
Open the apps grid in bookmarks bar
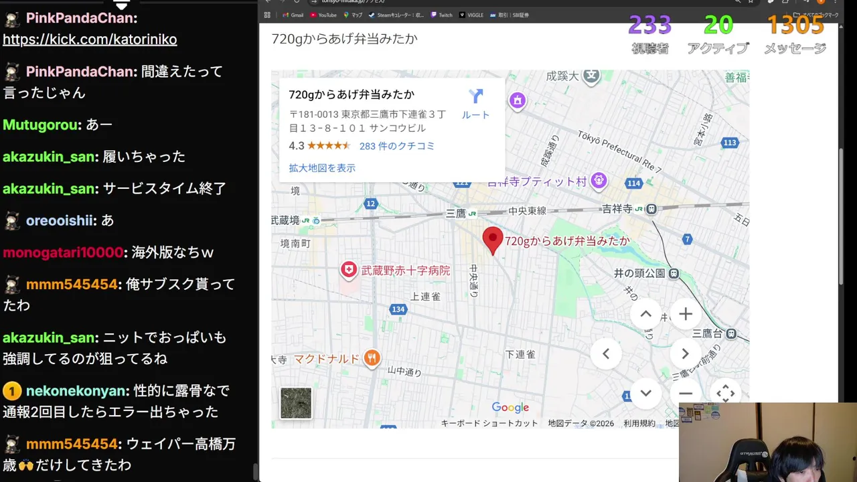coord(268,15)
